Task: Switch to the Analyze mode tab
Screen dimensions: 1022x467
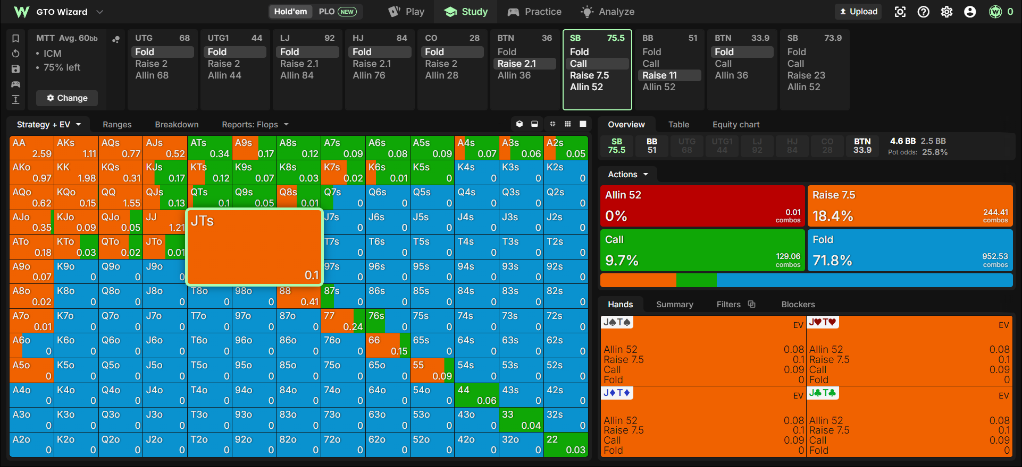Action: click(x=607, y=12)
